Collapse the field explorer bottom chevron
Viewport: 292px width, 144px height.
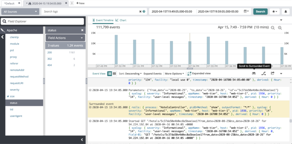click(82, 140)
